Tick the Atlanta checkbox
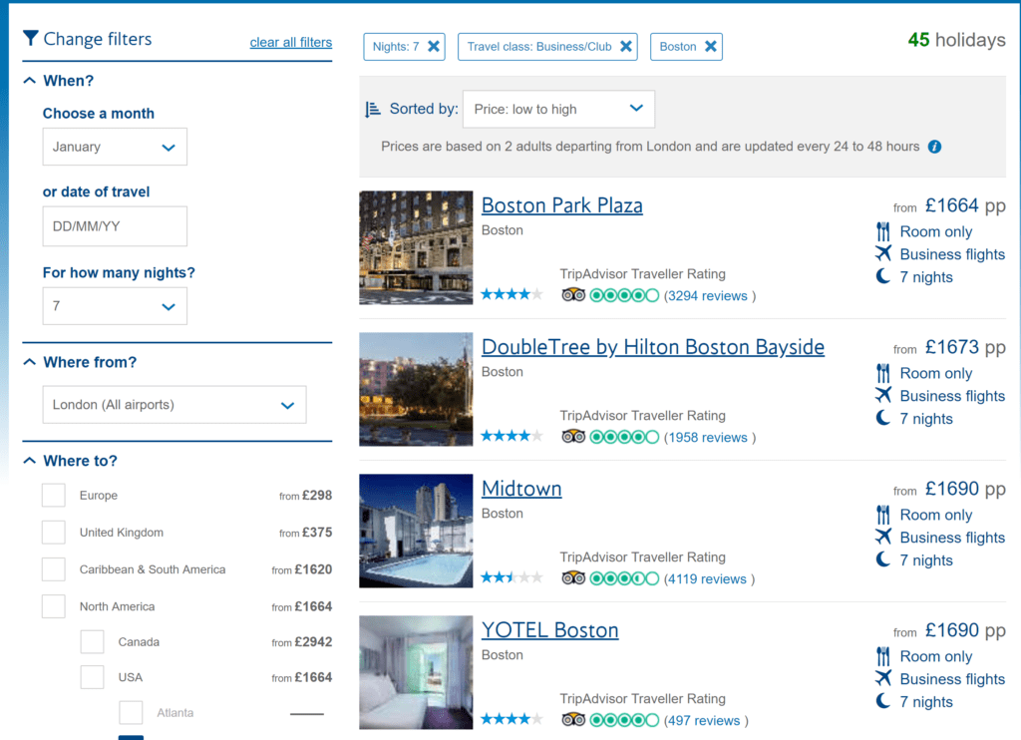The height and width of the screenshot is (740, 1021). pyautogui.click(x=131, y=713)
